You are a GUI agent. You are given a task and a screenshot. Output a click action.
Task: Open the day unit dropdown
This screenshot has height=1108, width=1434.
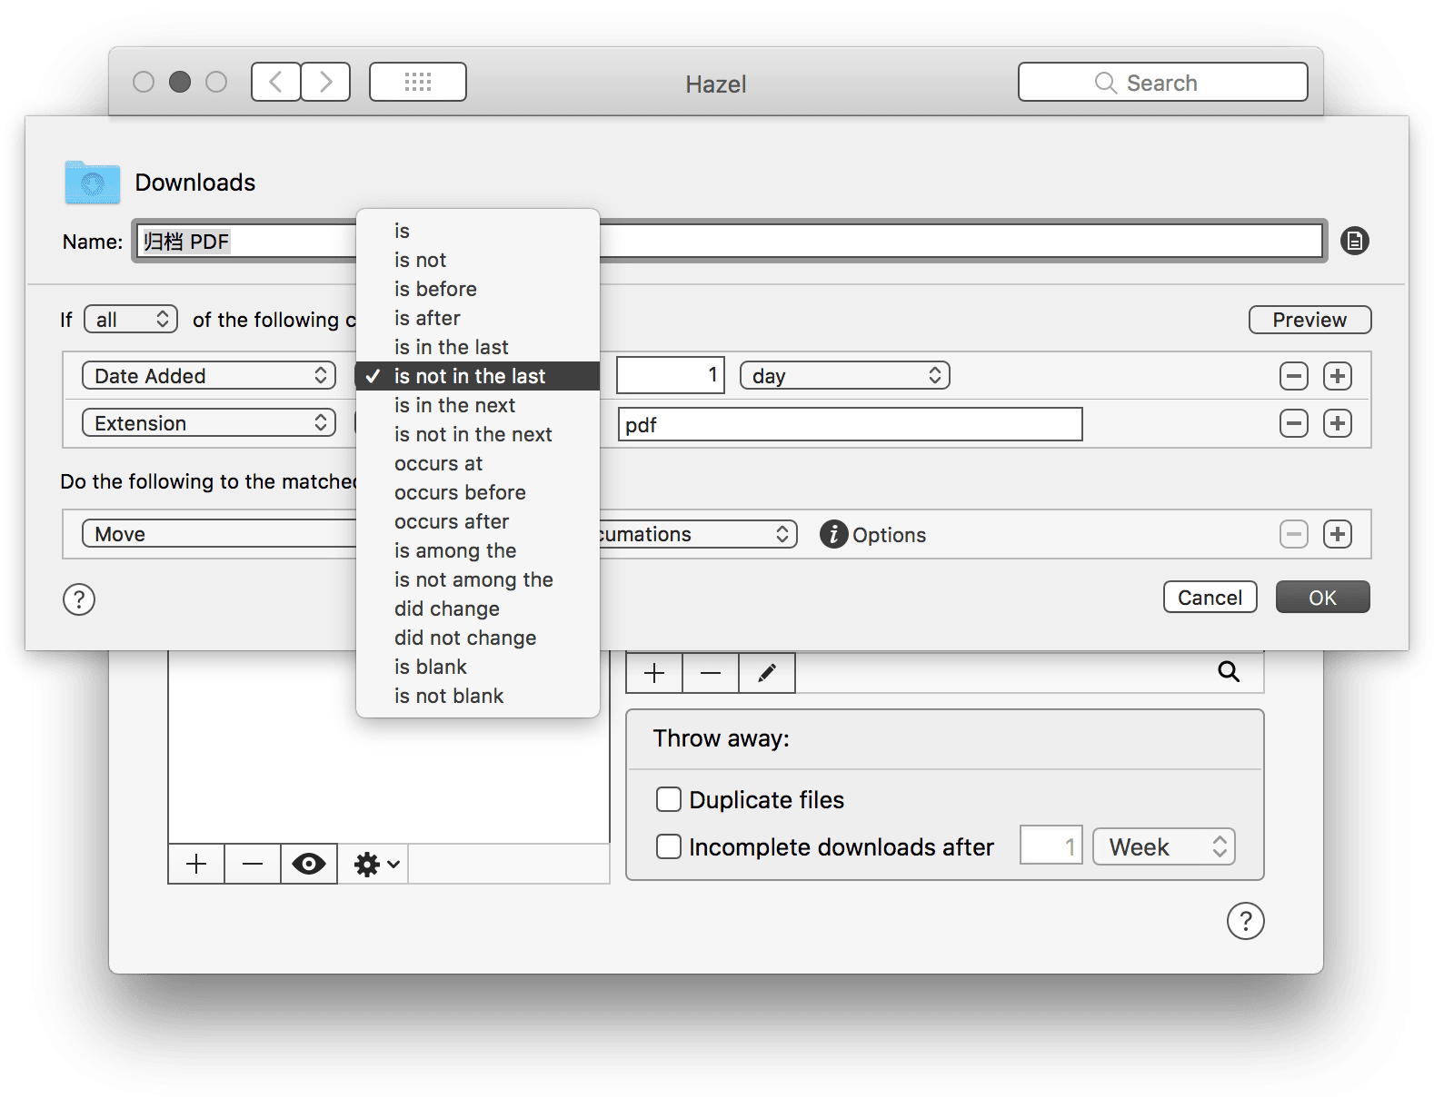click(844, 376)
